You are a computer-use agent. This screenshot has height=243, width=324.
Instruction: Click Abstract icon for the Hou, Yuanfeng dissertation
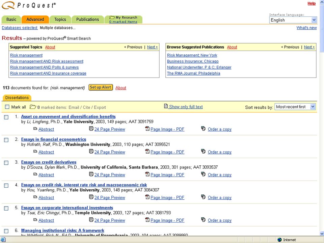point(35,197)
